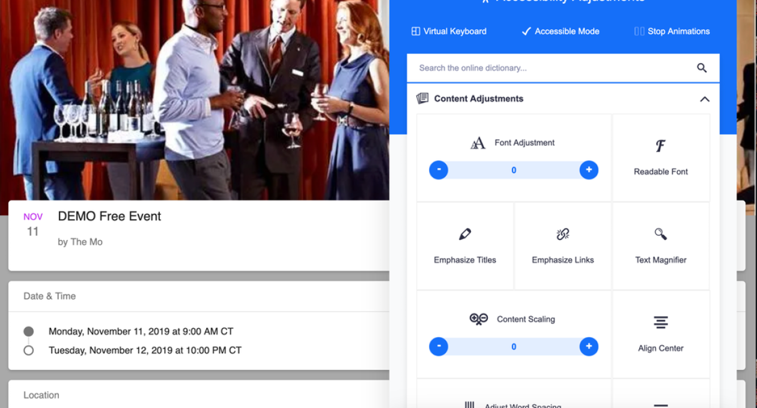Click the Tuesday, November 12 end time

(x=145, y=350)
